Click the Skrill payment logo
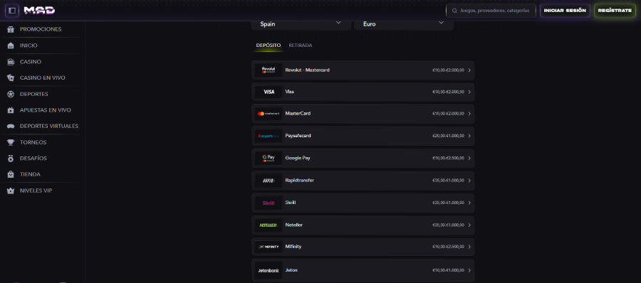This screenshot has width=641, height=283. (x=269, y=203)
